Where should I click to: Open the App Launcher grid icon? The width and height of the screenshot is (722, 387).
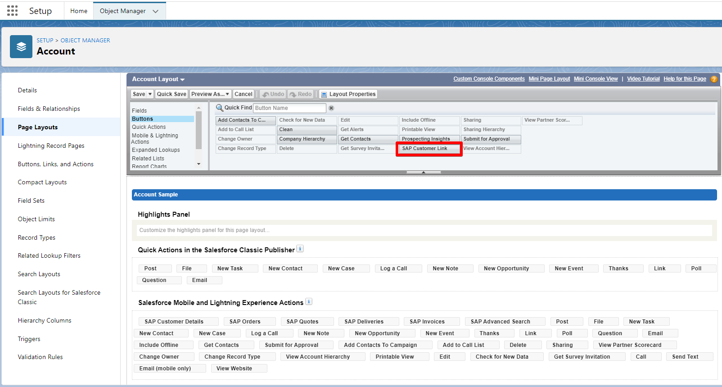[x=13, y=11]
